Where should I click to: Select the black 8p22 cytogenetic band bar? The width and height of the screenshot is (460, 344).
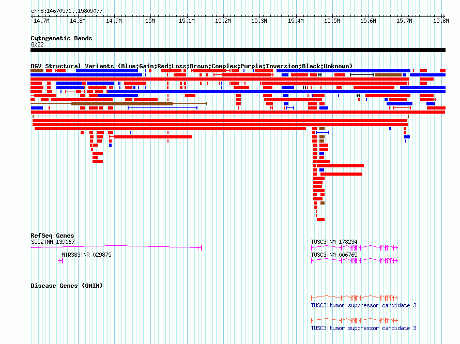coord(238,50)
